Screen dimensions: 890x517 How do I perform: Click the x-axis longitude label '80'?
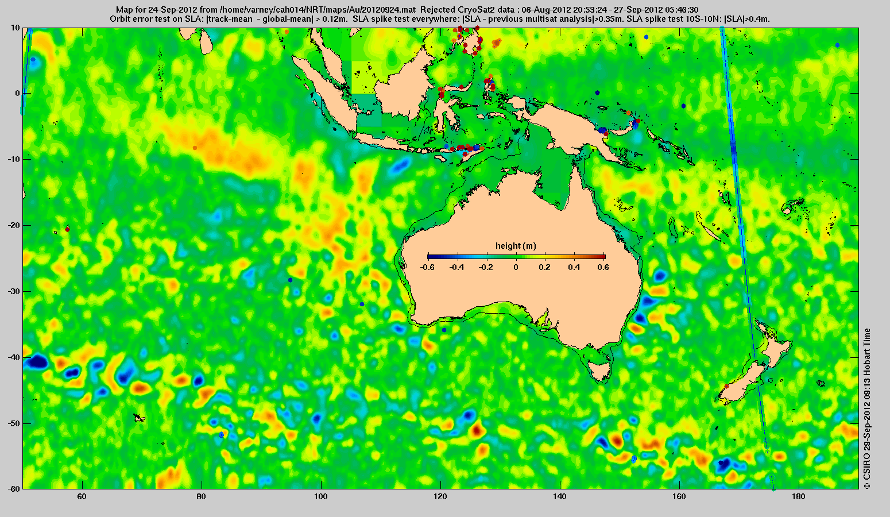201,496
